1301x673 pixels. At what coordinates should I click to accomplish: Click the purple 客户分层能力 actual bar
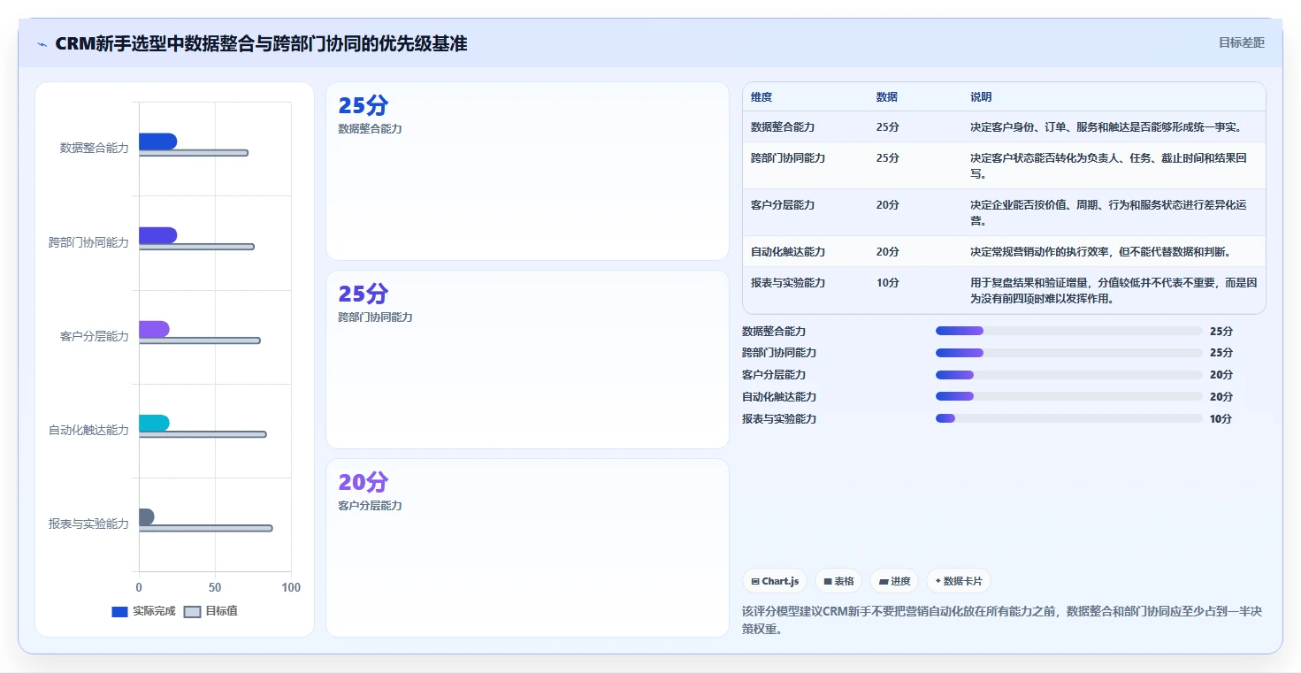[154, 329]
